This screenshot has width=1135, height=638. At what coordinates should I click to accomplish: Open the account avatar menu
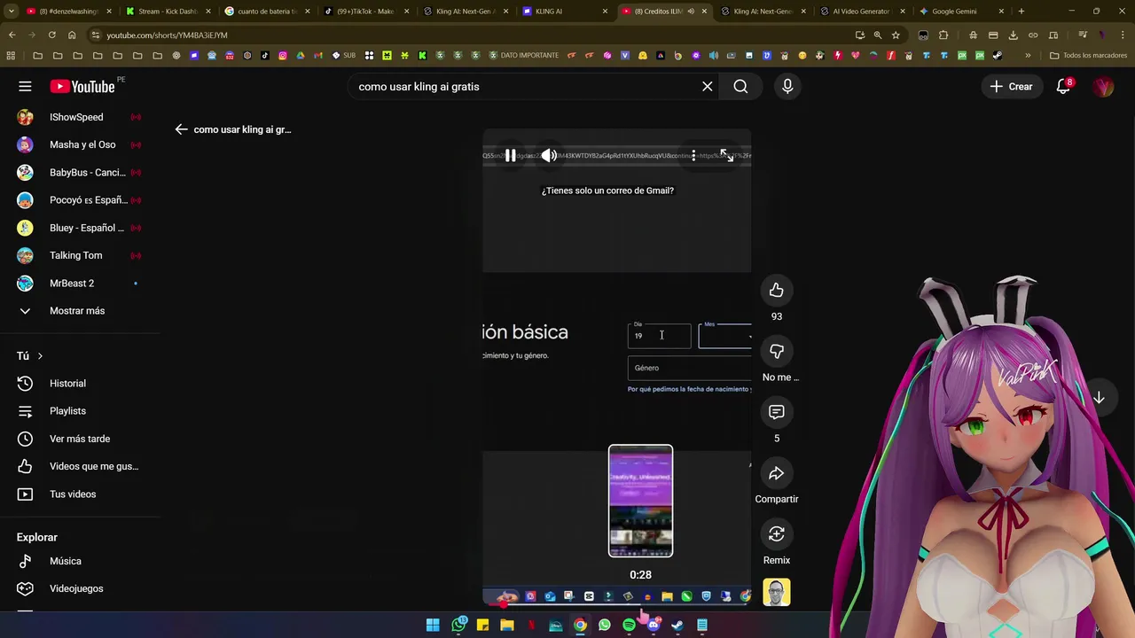[x=1103, y=86]
